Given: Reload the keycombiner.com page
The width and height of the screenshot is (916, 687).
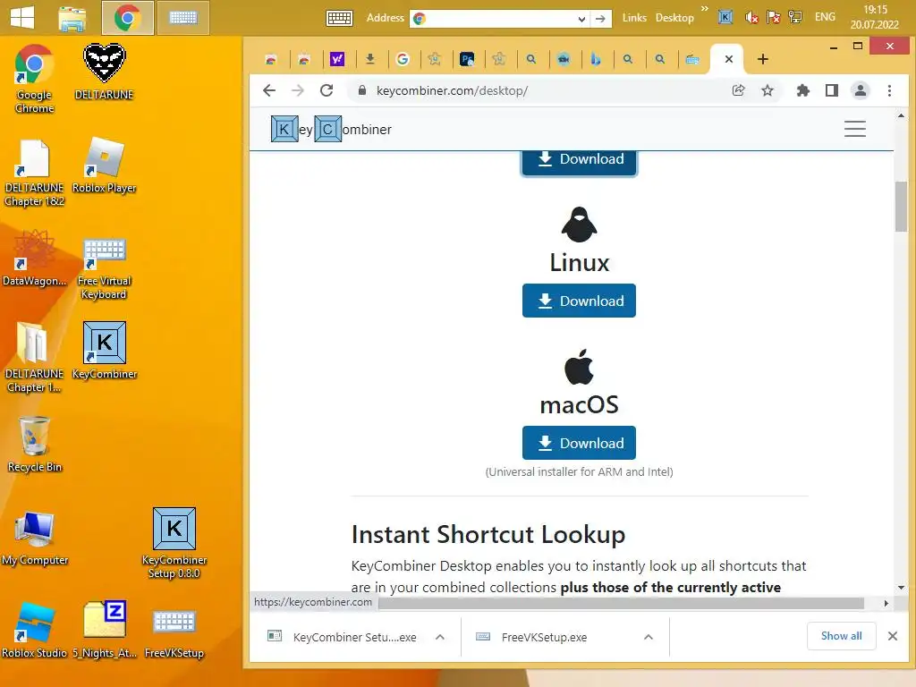Looking at the screenshot, I should 327,90.
